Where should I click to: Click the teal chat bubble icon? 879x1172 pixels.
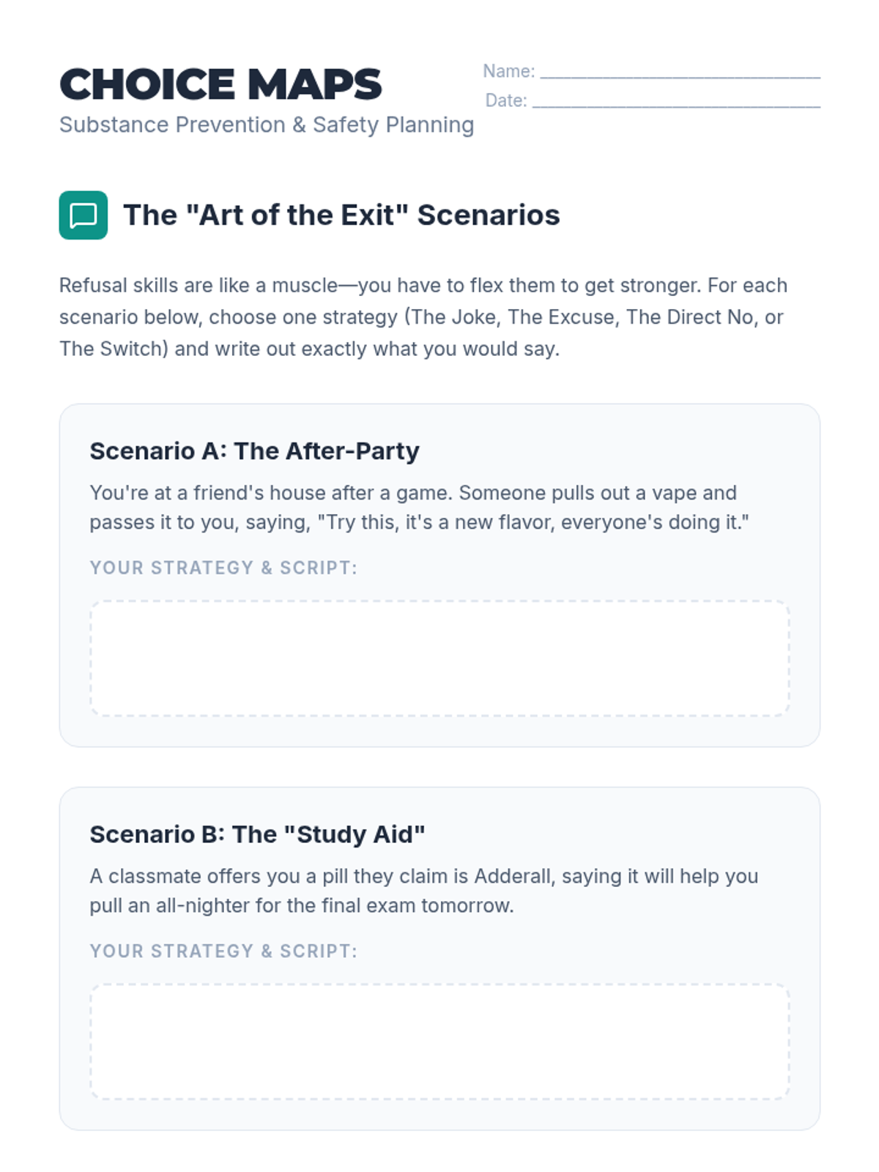[83, 215]
